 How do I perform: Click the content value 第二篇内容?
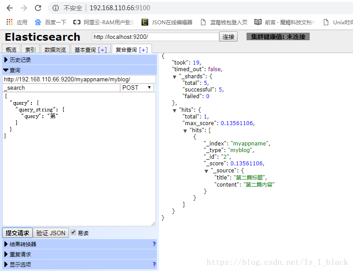pyautogui.click(x=259, y=185)
